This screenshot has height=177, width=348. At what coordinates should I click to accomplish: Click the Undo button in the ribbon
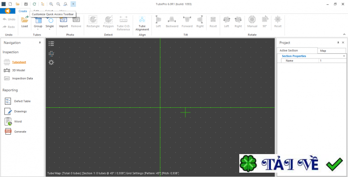click(9, 19)
